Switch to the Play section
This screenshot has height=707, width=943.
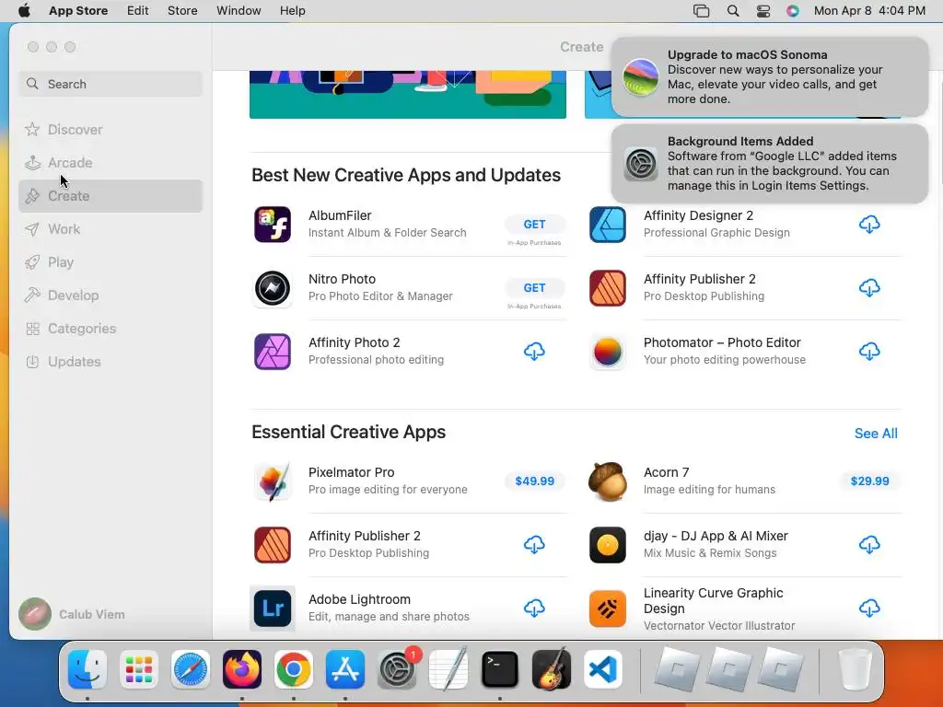coord(111,262)
